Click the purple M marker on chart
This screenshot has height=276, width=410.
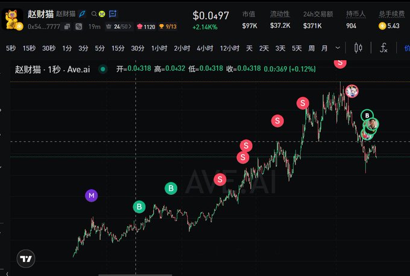(91, 195)
